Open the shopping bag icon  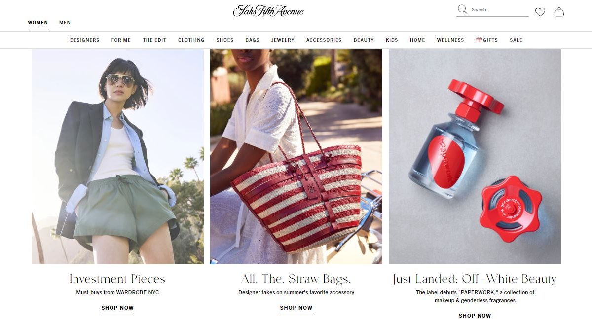click(x=559, y=12)
